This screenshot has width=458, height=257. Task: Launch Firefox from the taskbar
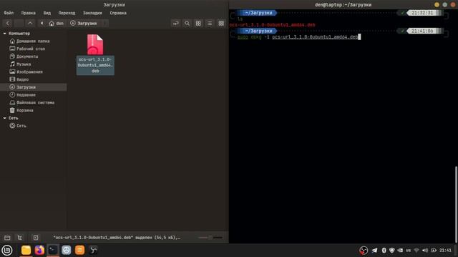pyautogui.click(x=39, y=251)
